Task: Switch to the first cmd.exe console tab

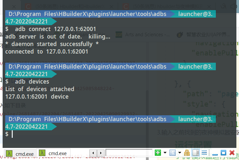Action: pyautogui.click(x=20, y=153)
